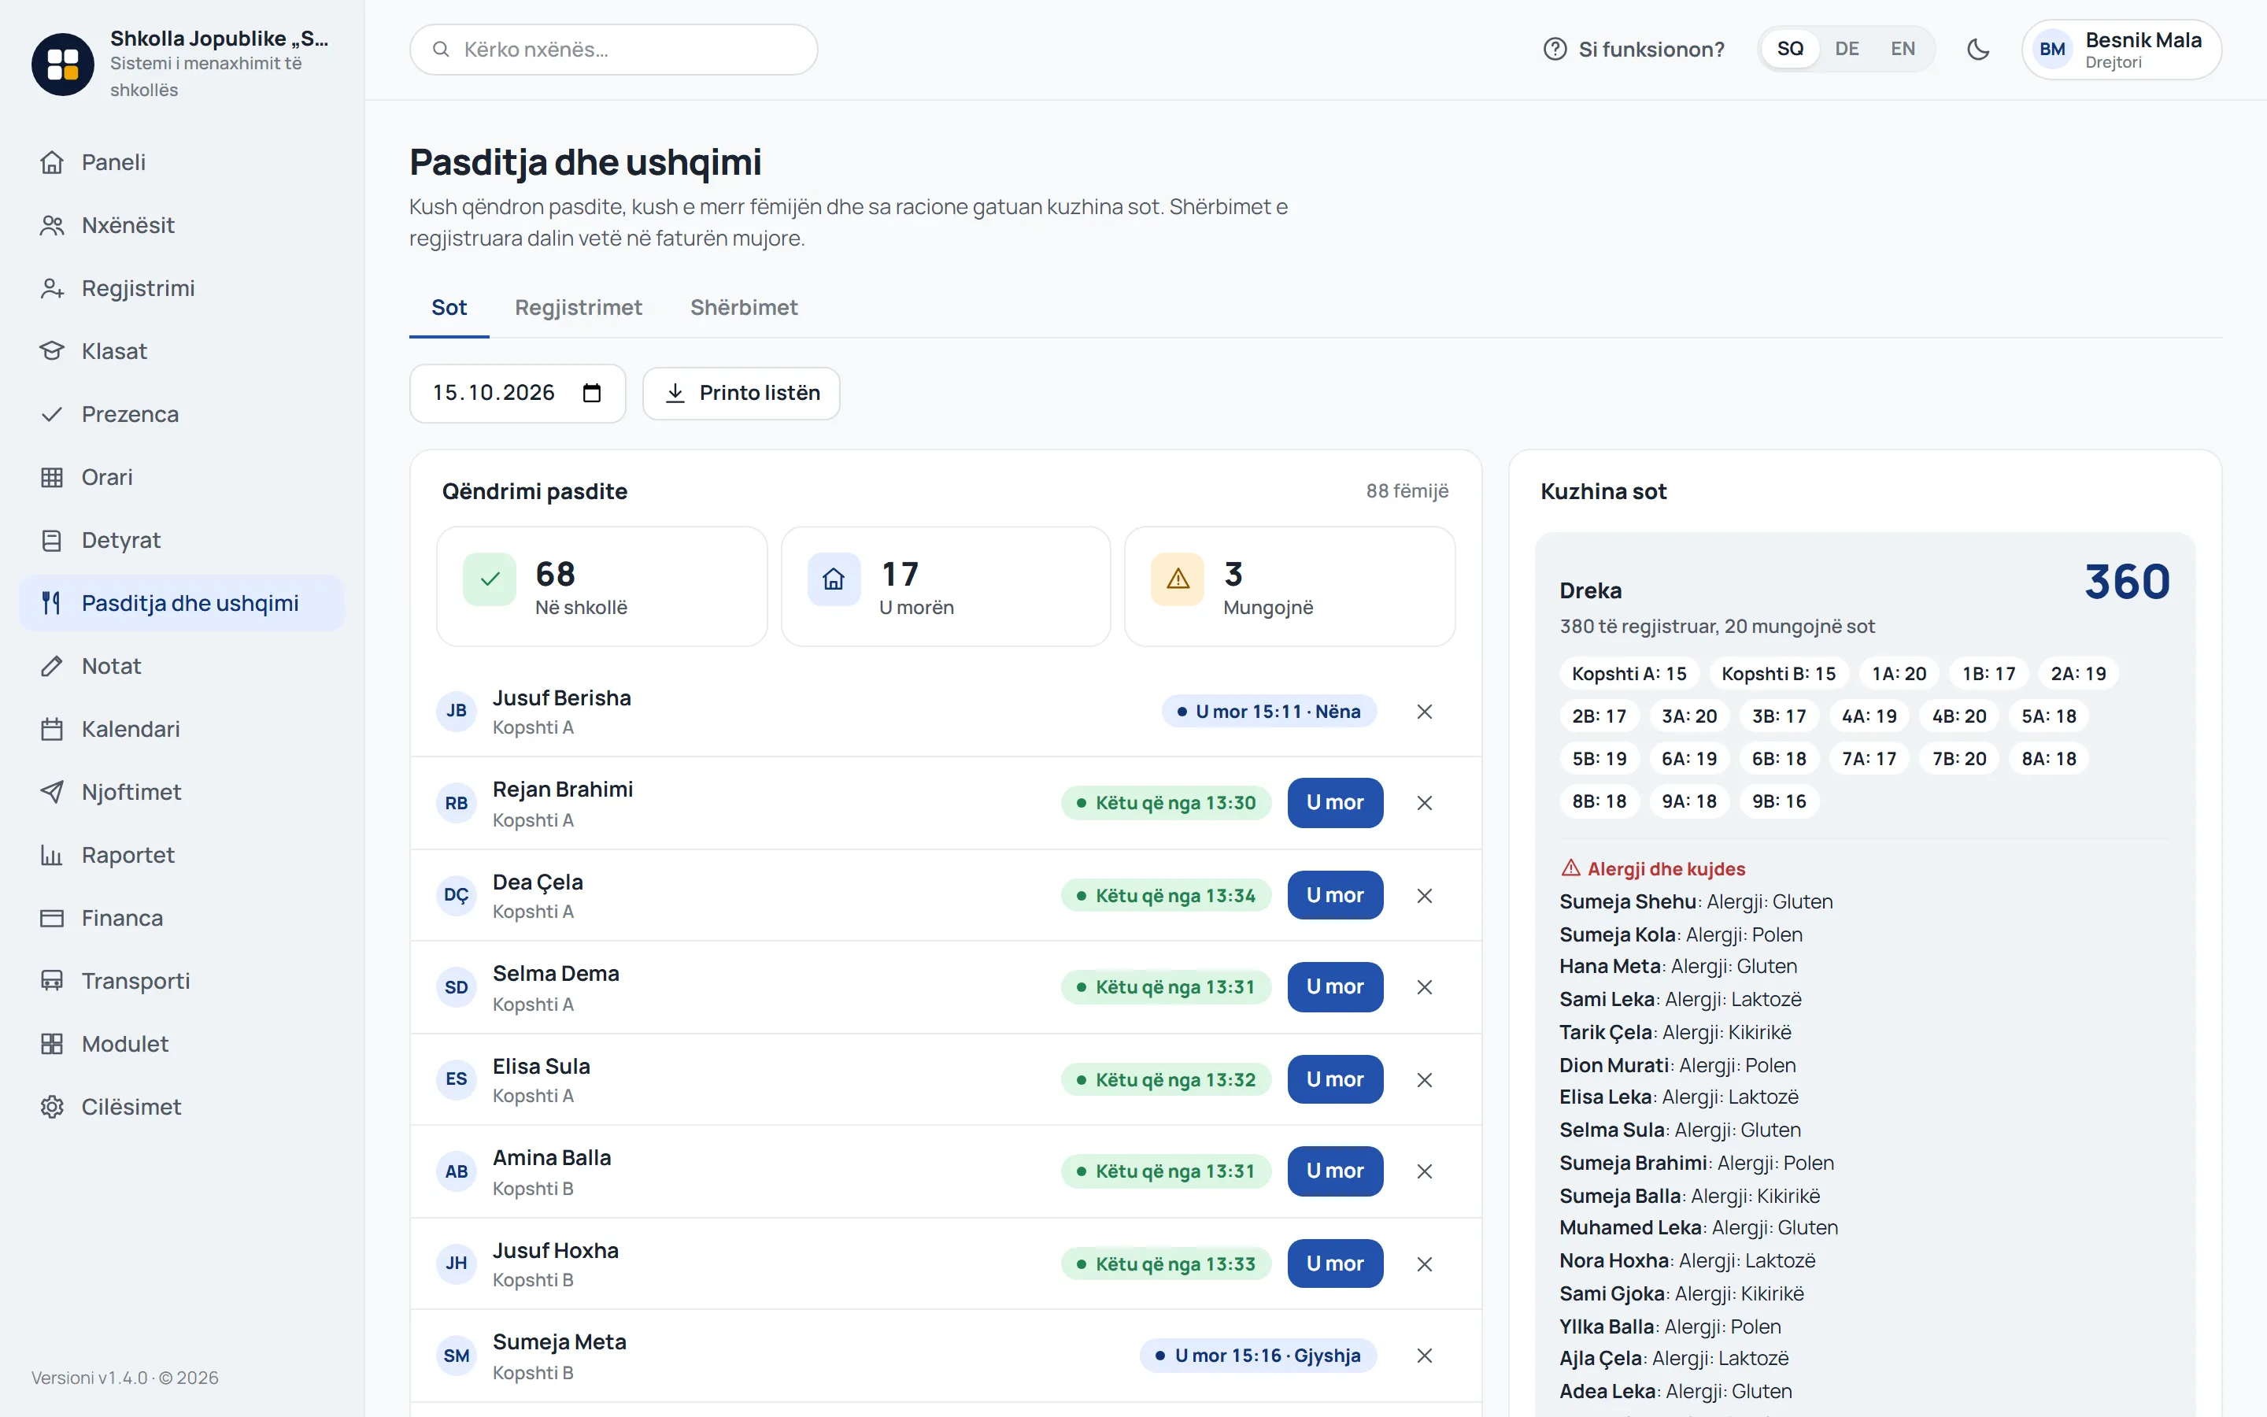Focus the Kërko nxënës search field
Viewport: 2267px width, 1417px height.
click(x=614, y=49)
